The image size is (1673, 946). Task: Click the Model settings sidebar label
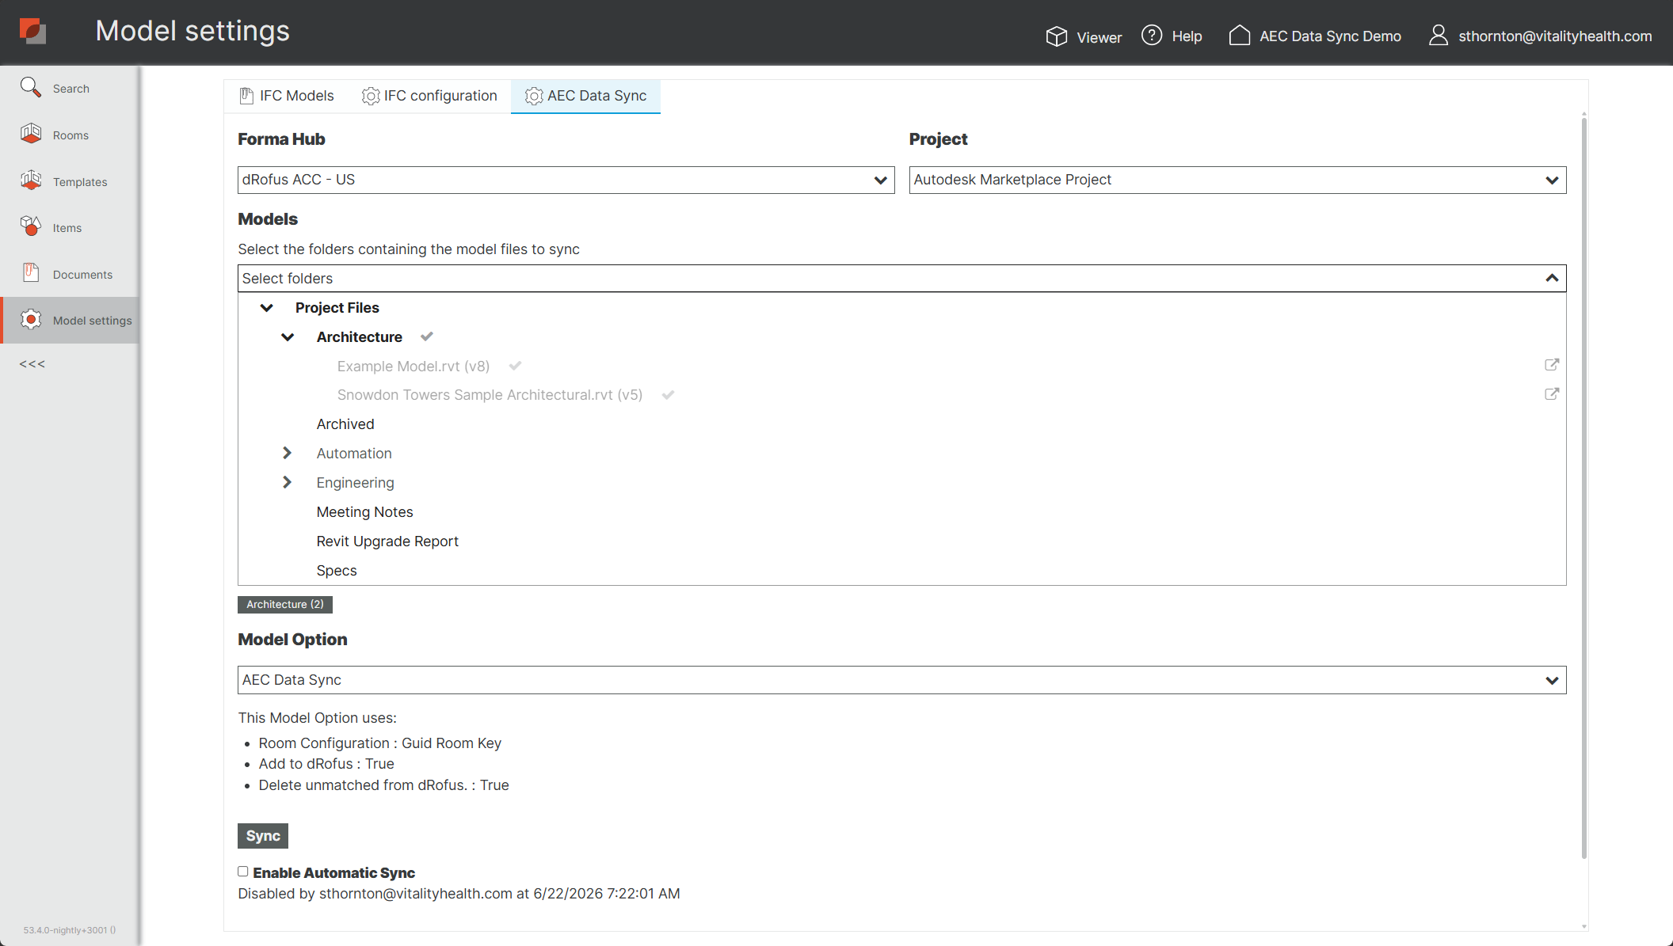click(93, 321)
